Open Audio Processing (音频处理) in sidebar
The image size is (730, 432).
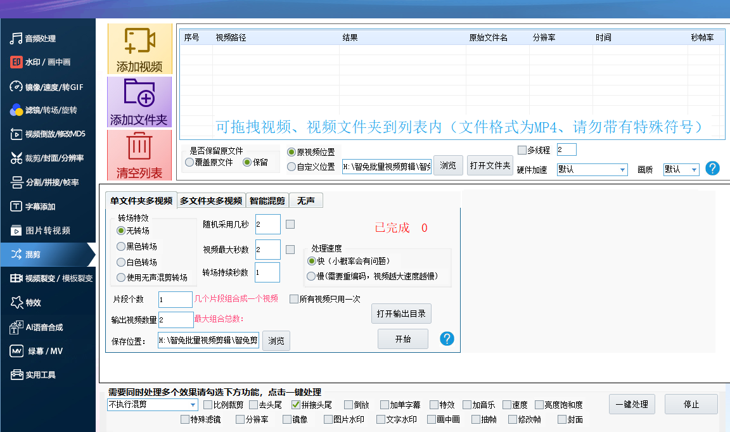(41, 39)
